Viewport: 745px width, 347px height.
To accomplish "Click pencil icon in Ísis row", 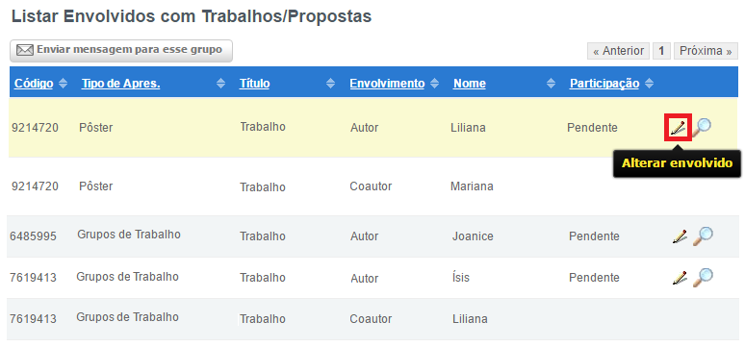I will pos(680,278).
